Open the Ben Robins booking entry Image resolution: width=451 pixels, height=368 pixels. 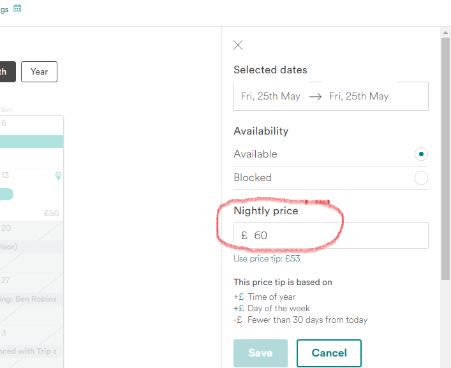[32, 298]
